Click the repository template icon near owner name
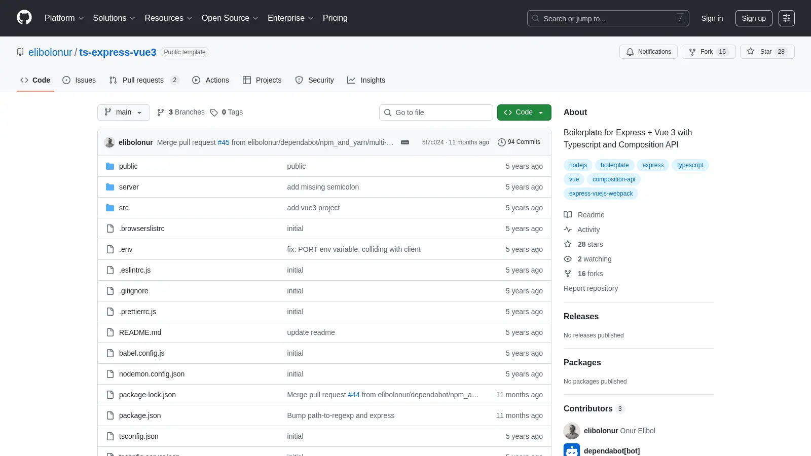 (20, 52)
